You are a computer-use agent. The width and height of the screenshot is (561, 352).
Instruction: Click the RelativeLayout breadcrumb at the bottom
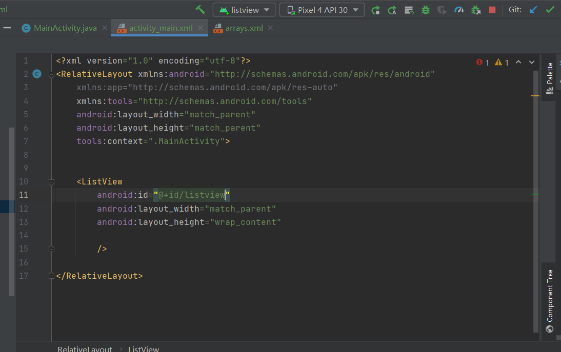[x=85, y=349]
